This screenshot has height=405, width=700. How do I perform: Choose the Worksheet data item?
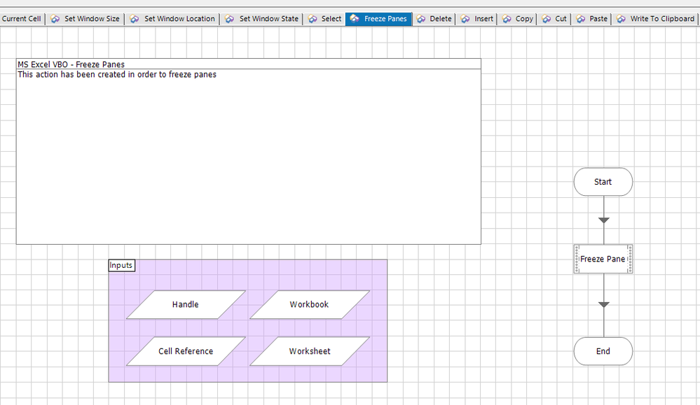(309, 351)
